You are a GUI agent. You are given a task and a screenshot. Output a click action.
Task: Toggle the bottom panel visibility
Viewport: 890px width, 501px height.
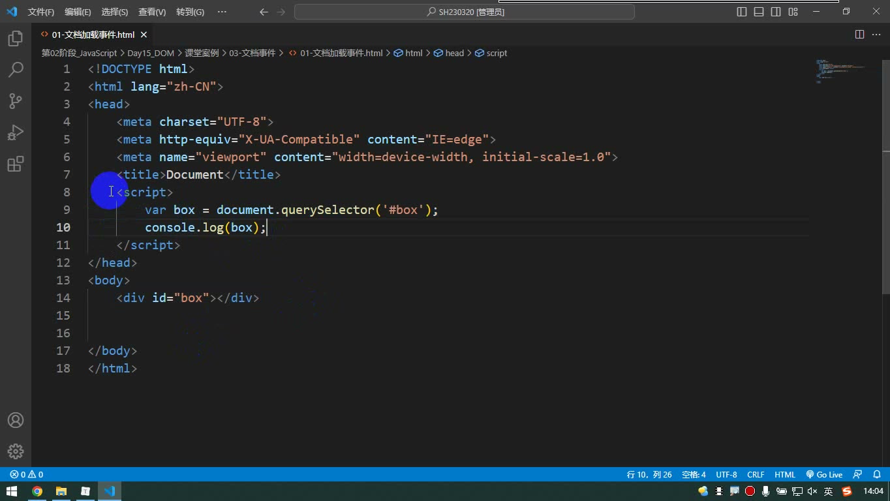(x=759, y=12)
